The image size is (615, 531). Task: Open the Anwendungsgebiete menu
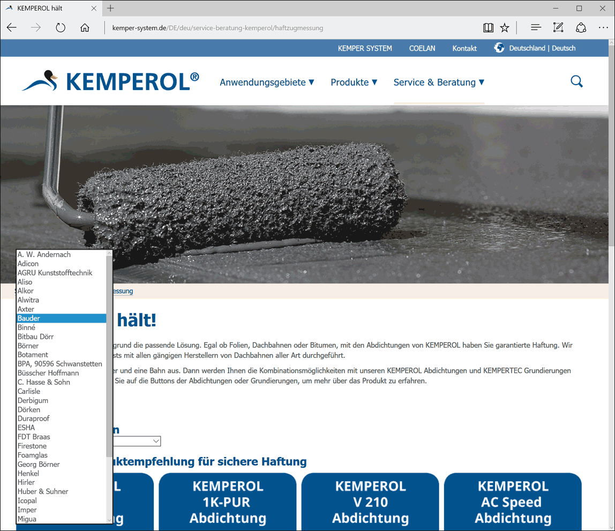pos(267,83)
